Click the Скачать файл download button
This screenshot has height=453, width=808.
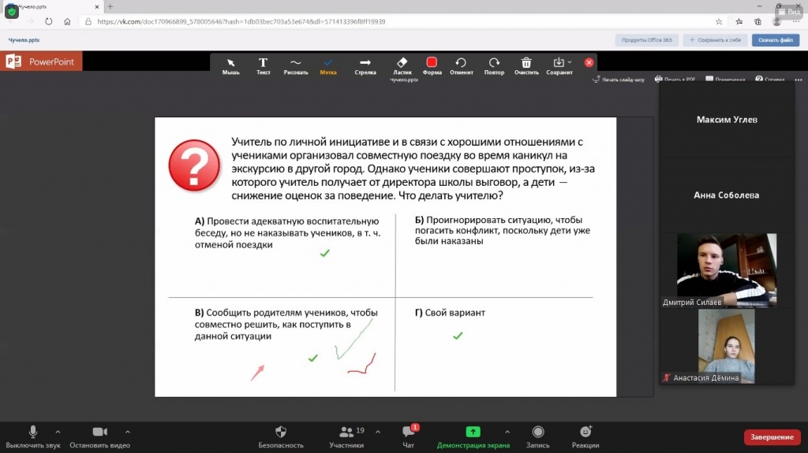click(x=775, y=39)
